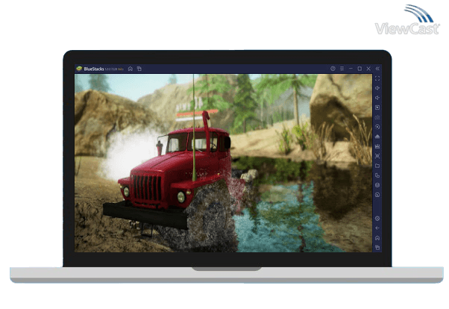Open the multi-instance manager in the title bar
449x309 pixels.
[139, 69]
